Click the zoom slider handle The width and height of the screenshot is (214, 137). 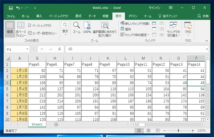tap(178, 131)
